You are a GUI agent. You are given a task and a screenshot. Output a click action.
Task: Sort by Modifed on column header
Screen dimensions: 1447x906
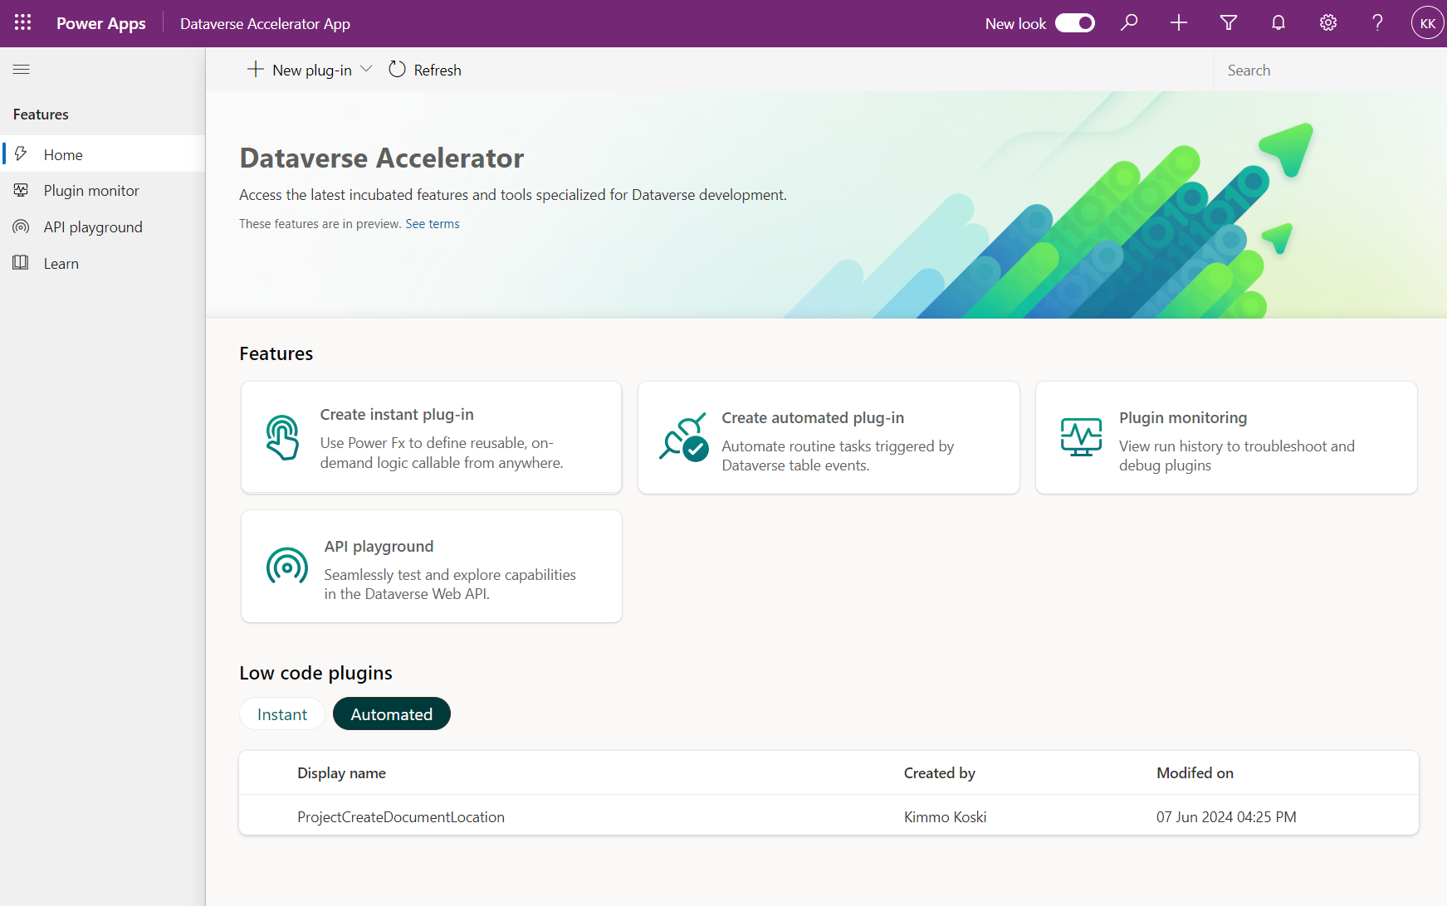(1195, 773)
